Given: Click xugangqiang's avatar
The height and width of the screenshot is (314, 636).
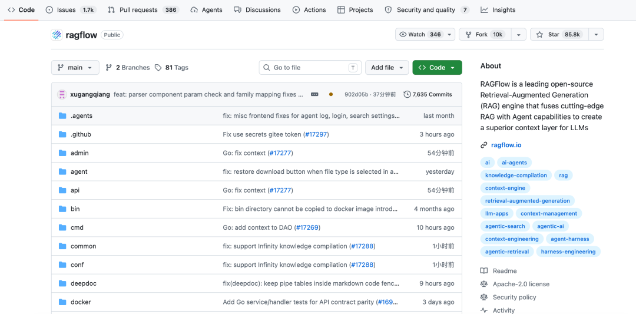Looking at the screenshot, I should (x=62, y=94).
